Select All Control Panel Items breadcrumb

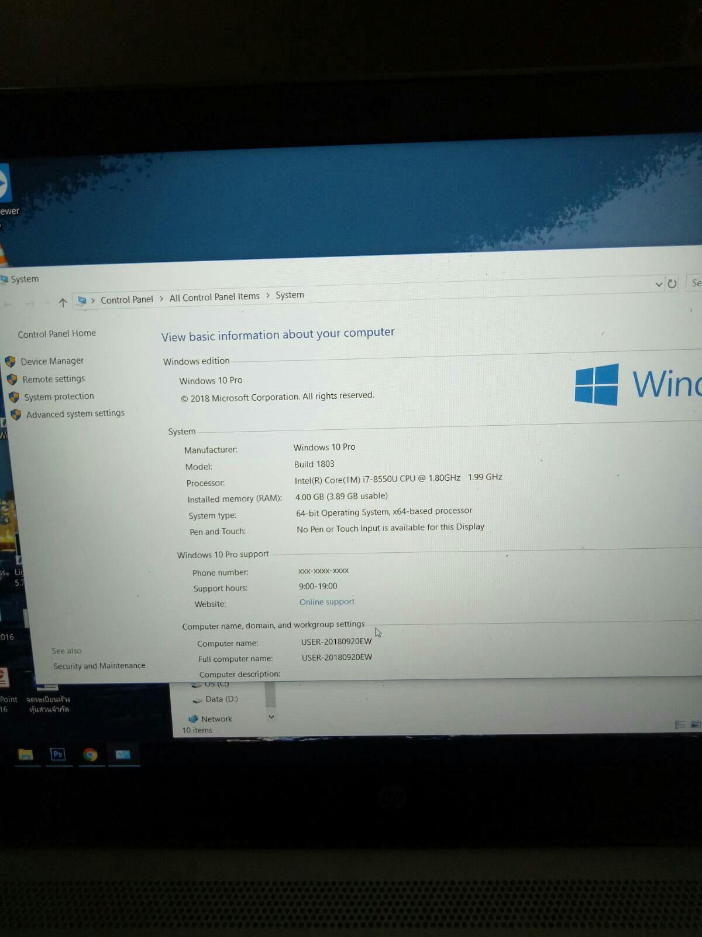click(214, 297)
